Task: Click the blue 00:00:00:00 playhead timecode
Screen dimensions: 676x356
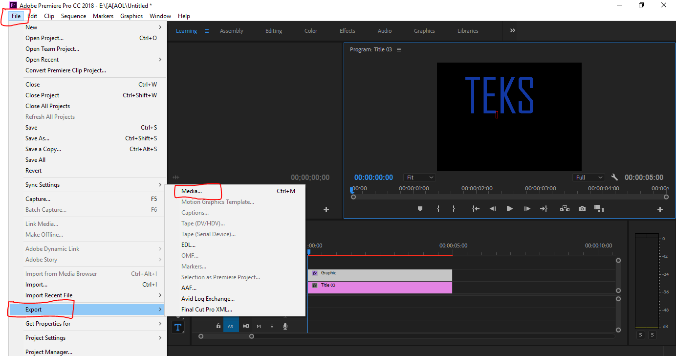Action: point(373,178)
